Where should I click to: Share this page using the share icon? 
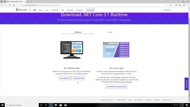pos(184,5)
